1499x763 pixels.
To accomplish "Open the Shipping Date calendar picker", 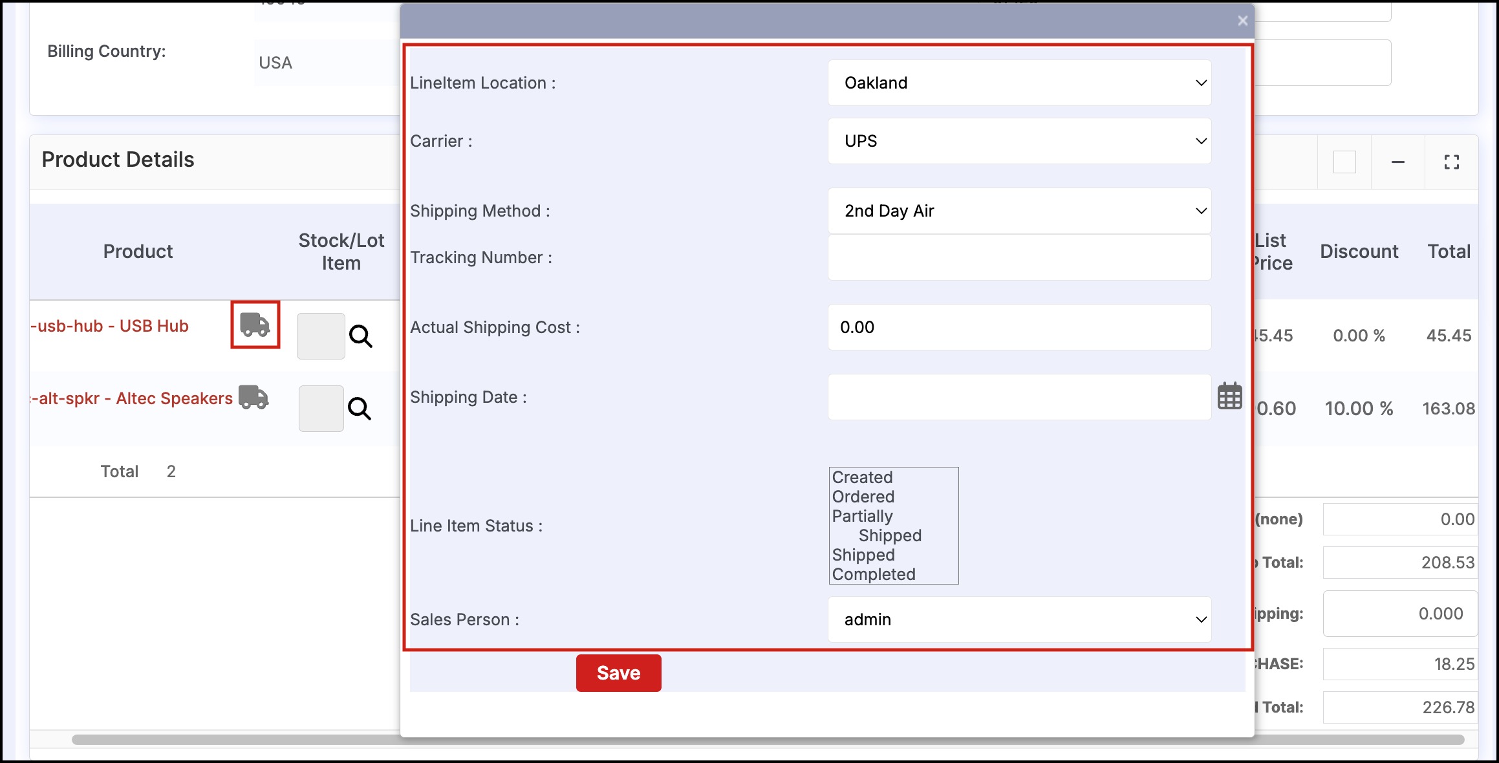I will click(x=1229, y=396).
